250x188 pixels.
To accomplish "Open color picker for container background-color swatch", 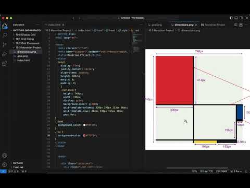I will [90, 104].
